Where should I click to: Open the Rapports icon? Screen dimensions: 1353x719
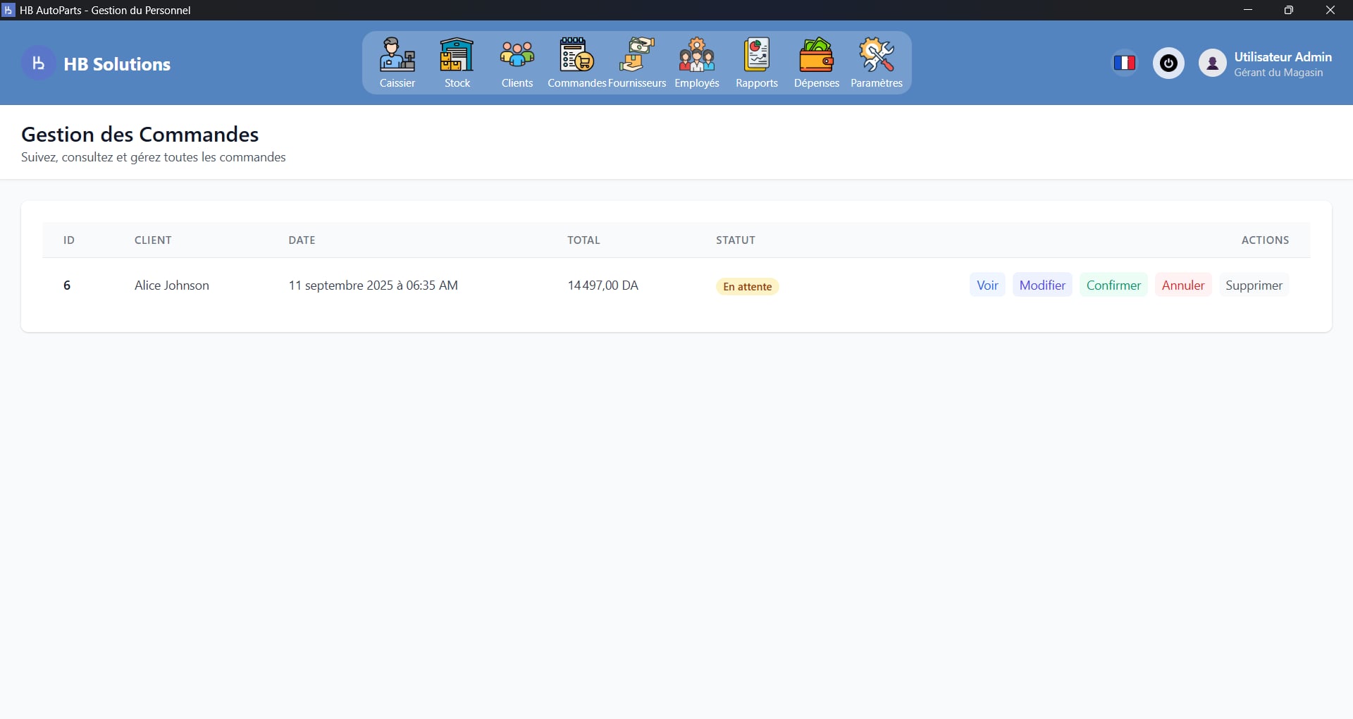(x=756, y=63)
